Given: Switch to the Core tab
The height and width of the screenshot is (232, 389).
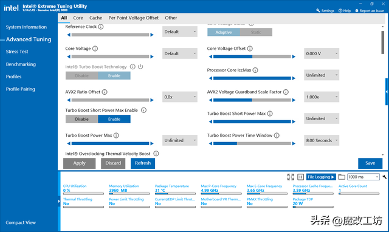Looking at the screenshot, I should coord(78,18).
